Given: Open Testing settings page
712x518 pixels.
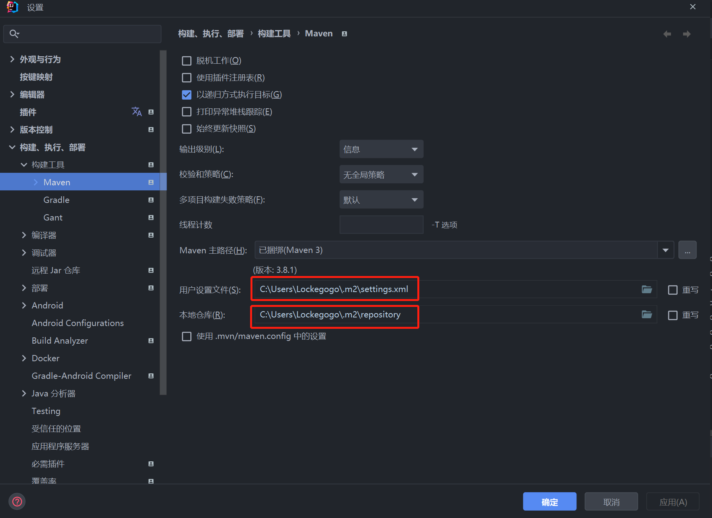Looking at the screenshot, I should pos(46,411).
